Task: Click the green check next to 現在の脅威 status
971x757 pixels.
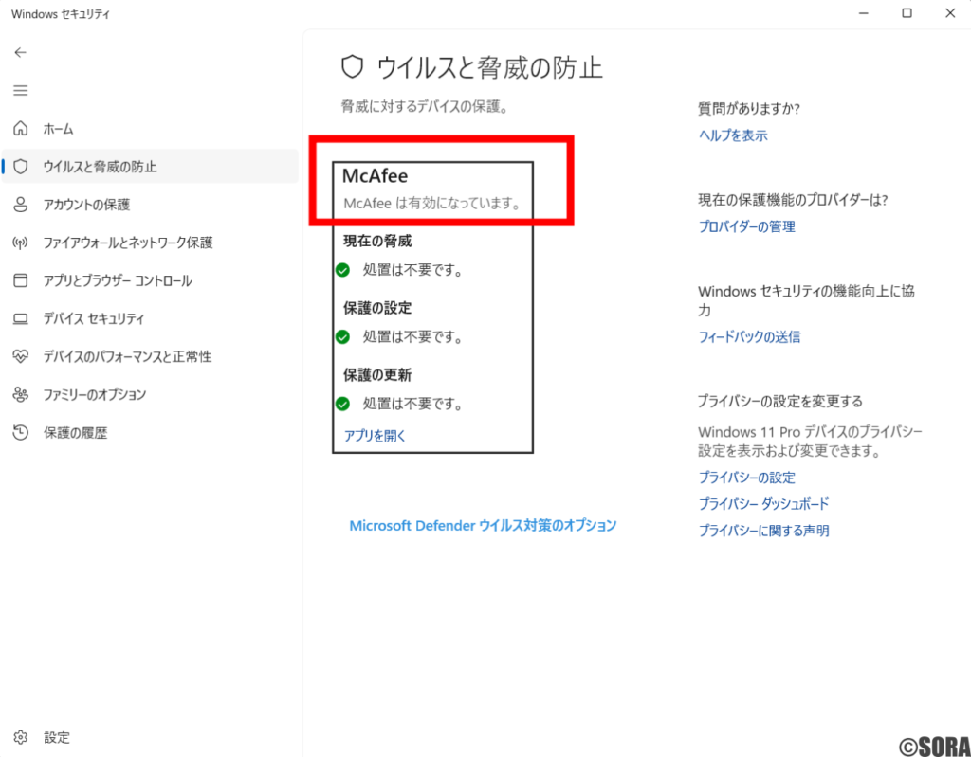Action: (342, 270)
